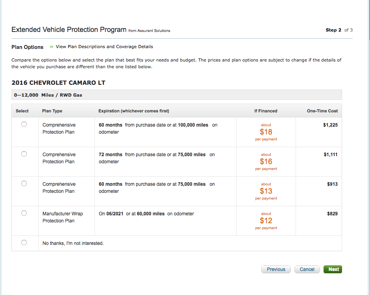Choose the 'No thanks, I'm not interested' option
The image size is (370, 295).
[24, 243]
